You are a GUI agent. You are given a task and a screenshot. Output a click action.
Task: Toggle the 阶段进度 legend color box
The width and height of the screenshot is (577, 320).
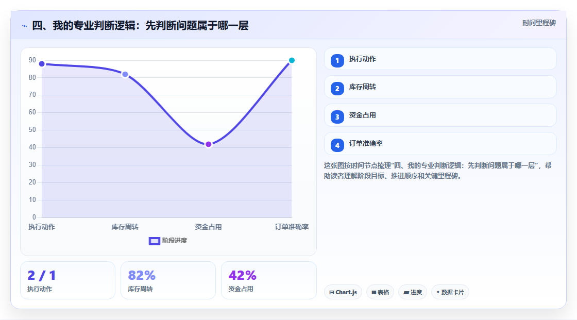pyautogui.click(x=154, y=241)
